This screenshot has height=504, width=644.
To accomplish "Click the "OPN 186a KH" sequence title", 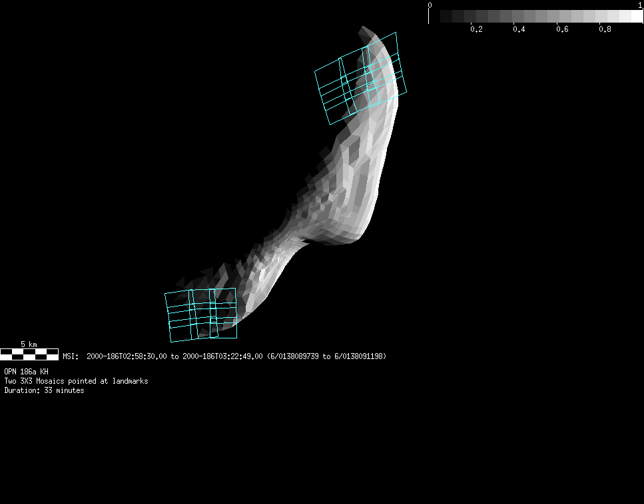I will [26, 372].
